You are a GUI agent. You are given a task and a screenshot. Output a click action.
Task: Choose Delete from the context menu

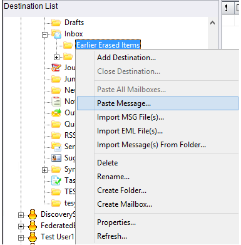(x=158, y=163)
